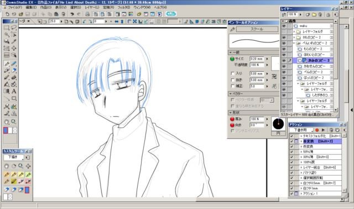Collapse the ベクター section

pos(230,94)
